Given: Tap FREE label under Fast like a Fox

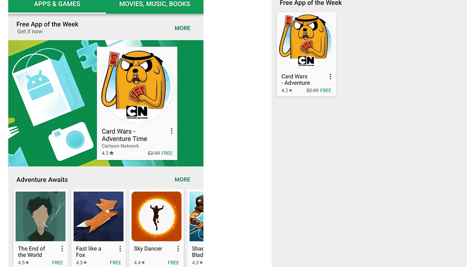Looking at the screenshot, I should pyautogui.click(x=115, y=262).
